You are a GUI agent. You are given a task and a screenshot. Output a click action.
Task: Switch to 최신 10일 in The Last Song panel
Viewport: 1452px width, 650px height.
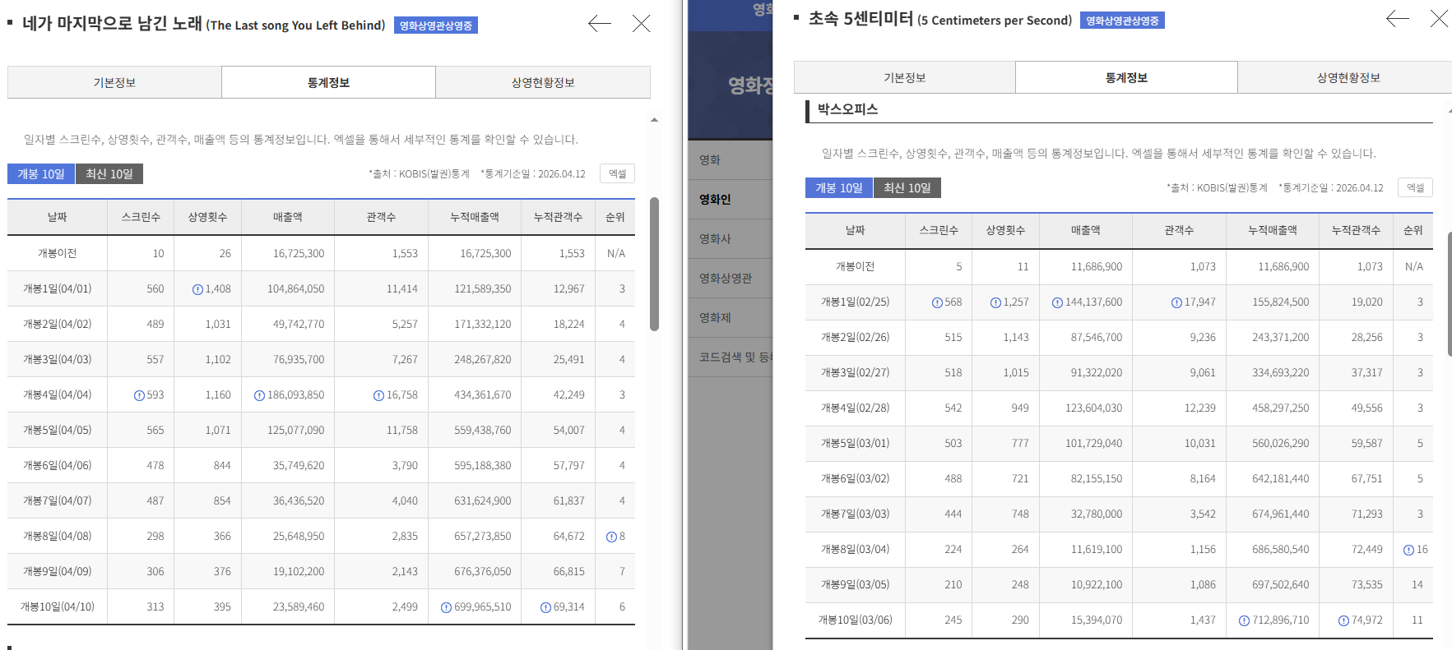(x=109, y=174)
